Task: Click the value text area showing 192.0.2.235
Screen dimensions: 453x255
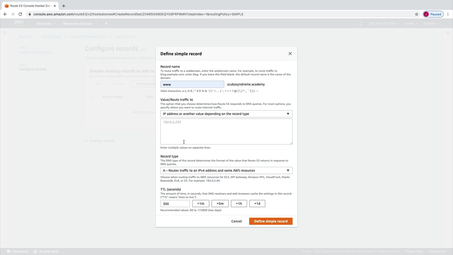Action: pyautogui.click(x=226, y=131)
